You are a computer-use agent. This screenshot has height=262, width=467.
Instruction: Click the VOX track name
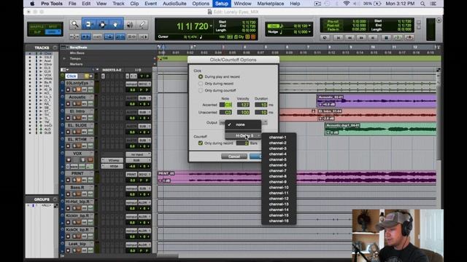[77, 154]
